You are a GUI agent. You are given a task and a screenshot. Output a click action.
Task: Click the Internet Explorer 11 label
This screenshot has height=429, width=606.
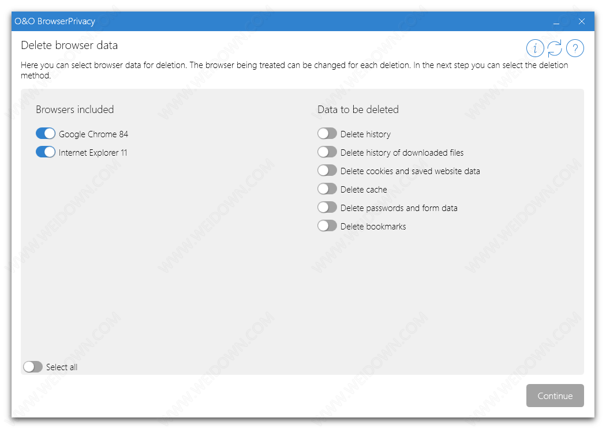(x=93, y=153)
